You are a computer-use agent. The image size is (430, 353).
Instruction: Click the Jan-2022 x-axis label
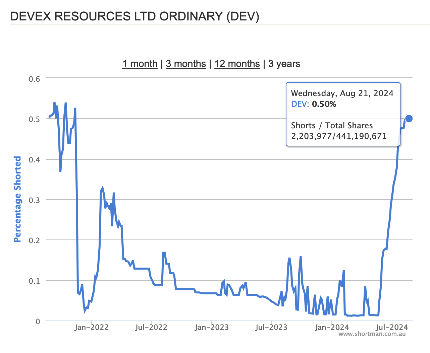click(91, 327)
